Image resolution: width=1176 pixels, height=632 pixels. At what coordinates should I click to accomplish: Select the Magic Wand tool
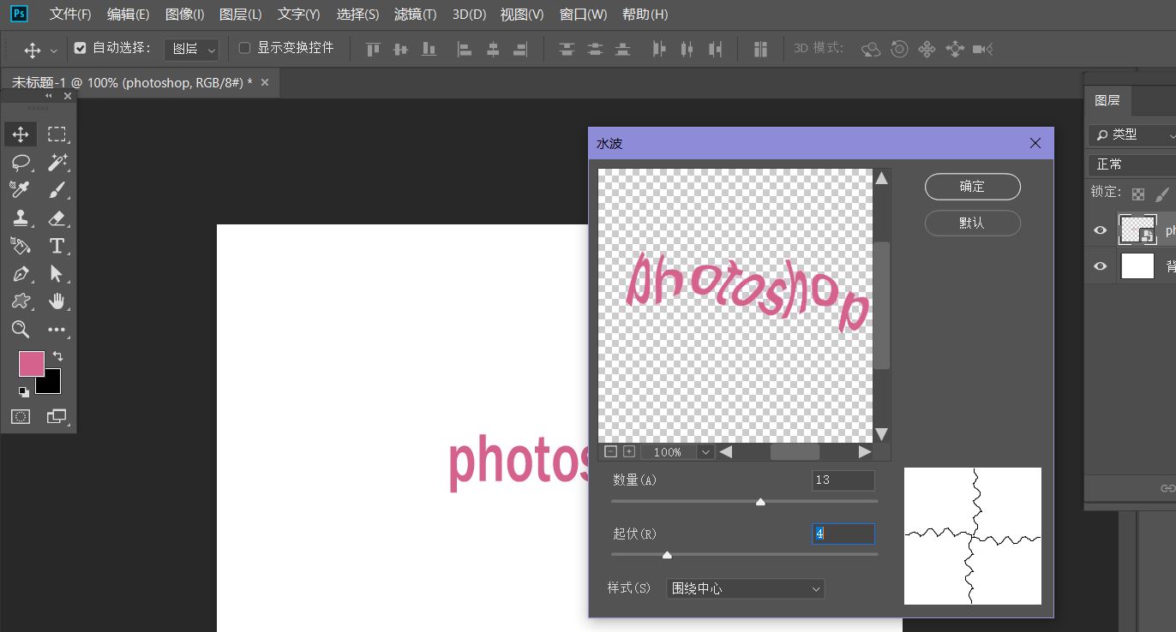(x=57, y=162)
